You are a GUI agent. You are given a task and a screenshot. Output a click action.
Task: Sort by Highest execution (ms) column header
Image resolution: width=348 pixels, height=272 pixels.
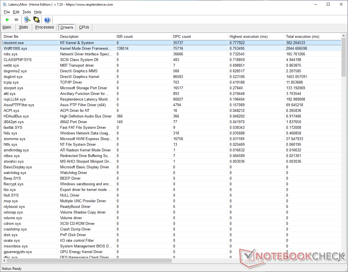(256, 36)
